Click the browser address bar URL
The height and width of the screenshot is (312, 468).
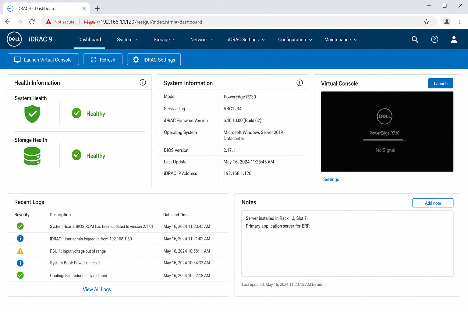coord(143,22)
